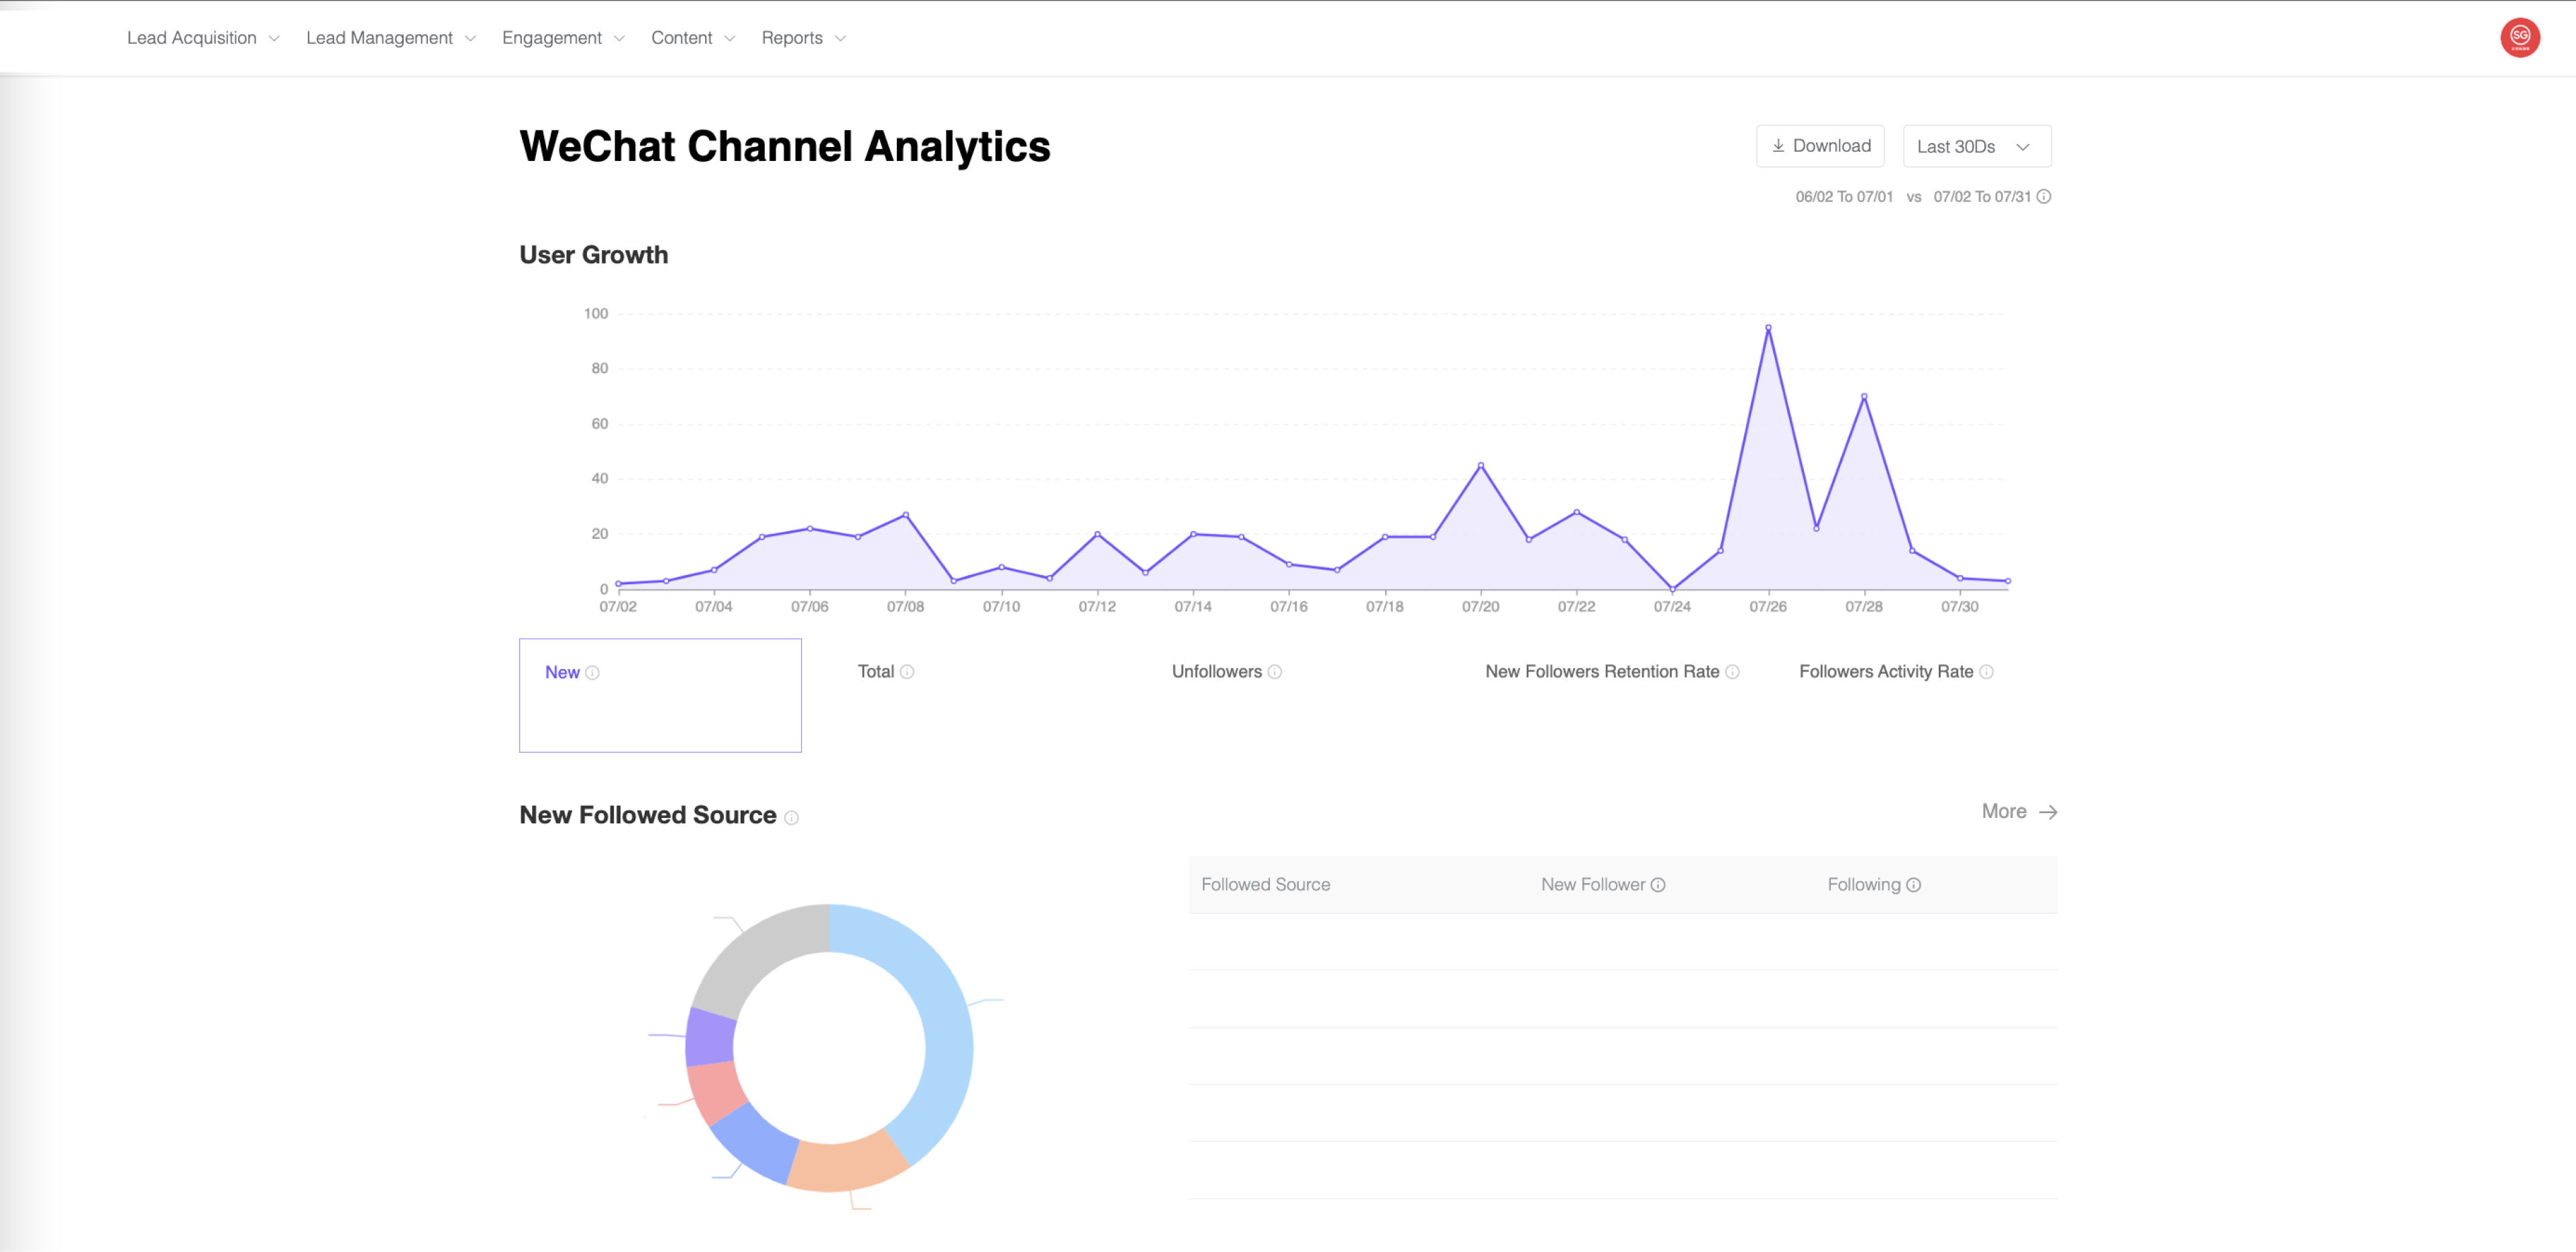Click the info icon next to New
The height and width of the screenshot is (1252, 2576).
click(x=592, y=673)
